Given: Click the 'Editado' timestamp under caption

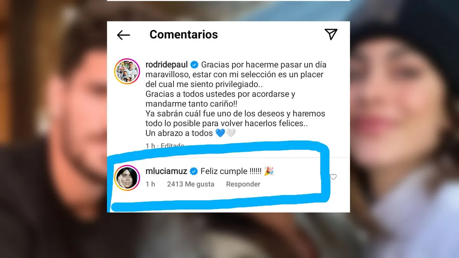Looking at the screenshot, I should [173, 146].
